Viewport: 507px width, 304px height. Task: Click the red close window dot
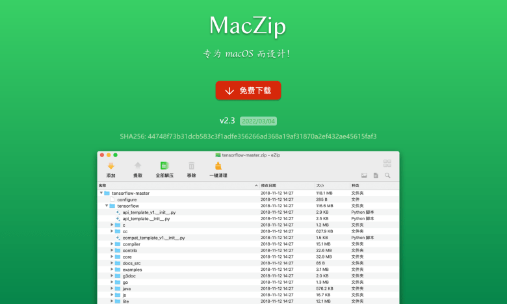[x=102, y=155]
